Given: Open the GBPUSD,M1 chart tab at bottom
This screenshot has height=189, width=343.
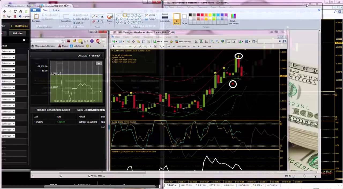Looking at the screenshot, I should click(x=186, y=185).
